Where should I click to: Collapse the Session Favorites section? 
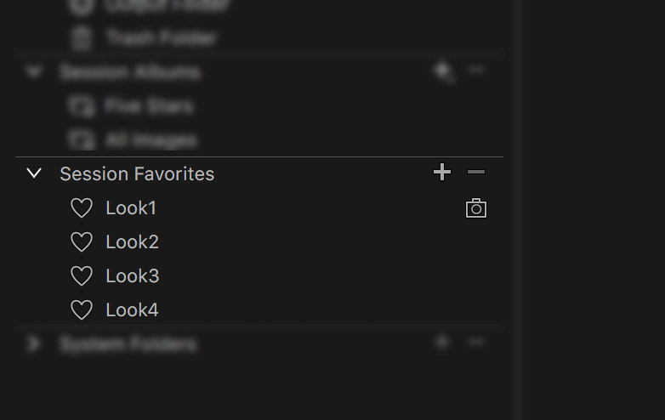click(34, 173)
